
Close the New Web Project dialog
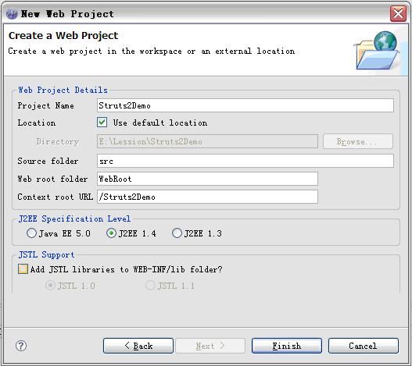pyautogui.click(x=398, y=13)
